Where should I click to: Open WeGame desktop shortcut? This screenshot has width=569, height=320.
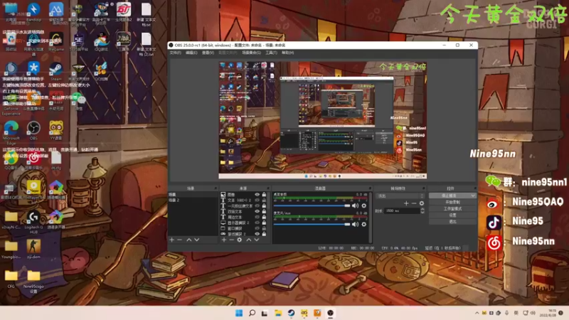click(x=56, y=41)
